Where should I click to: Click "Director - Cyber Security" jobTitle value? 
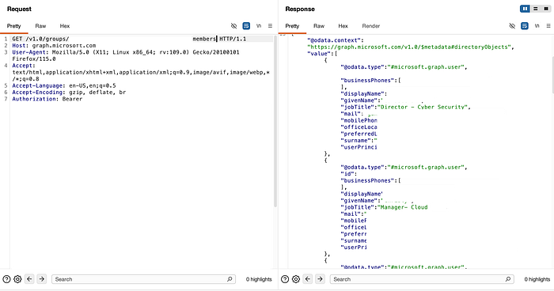423,107
